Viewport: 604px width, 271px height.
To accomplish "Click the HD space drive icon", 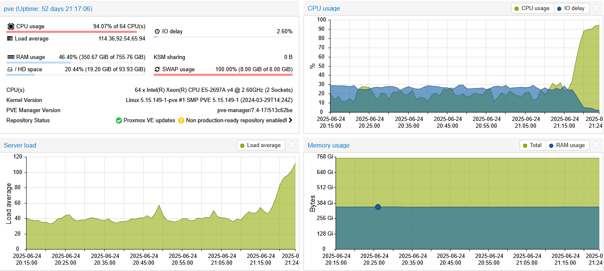I will tap(10, 70).
